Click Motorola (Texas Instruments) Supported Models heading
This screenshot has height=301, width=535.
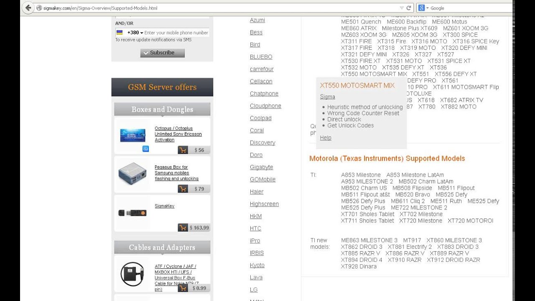tap(387, 158)
